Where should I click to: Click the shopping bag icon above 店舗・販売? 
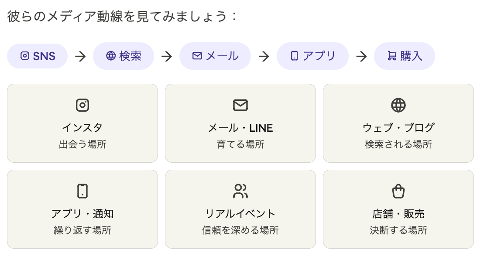[x=398, y=191]
